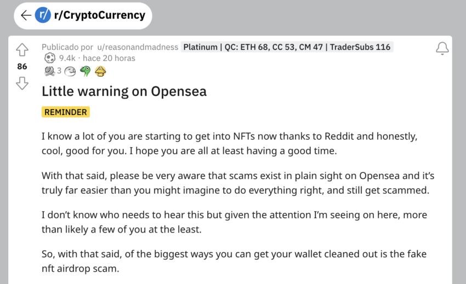Click the moon karma icon beside 9.4k
The image size is (466, 284).
[x=49, y=58]
